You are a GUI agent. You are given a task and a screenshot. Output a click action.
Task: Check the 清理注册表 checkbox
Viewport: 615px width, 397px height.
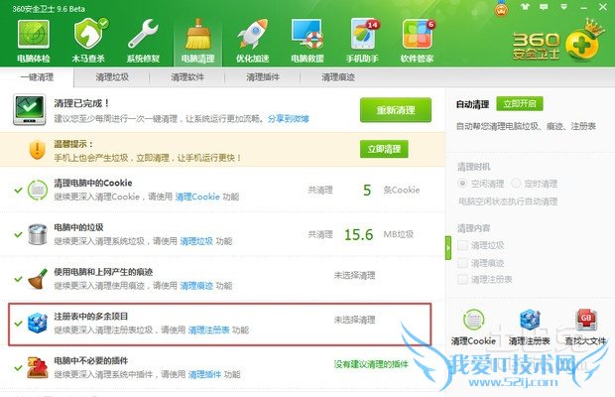point(463,279)
